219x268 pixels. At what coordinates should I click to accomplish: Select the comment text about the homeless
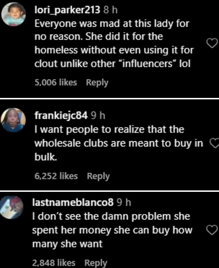point(114,43)
